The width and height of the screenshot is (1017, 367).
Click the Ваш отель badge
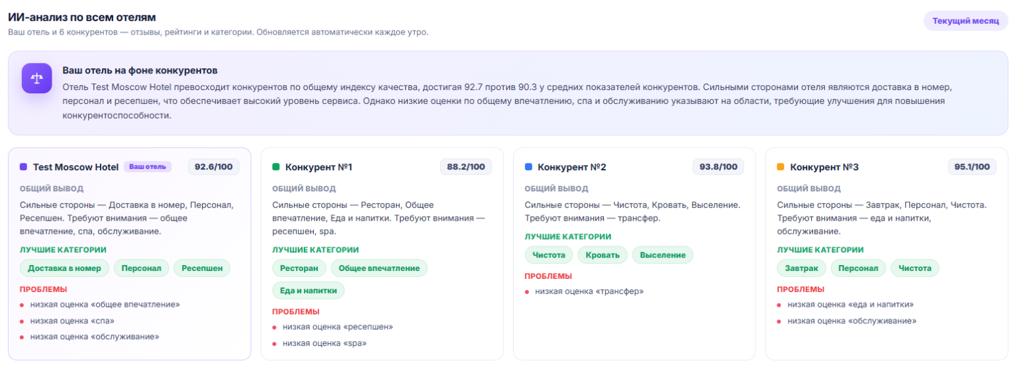pyautogui.click(x=148, y=167)
